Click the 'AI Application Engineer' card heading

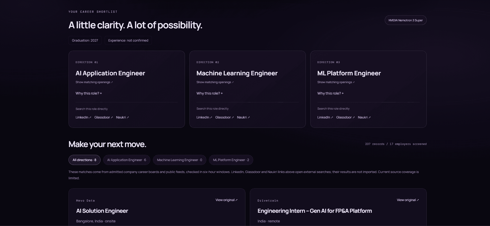tap(110, 73)
